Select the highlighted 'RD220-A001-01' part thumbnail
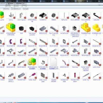The height and width of the screenshot is (103, 103). point(43,62)
